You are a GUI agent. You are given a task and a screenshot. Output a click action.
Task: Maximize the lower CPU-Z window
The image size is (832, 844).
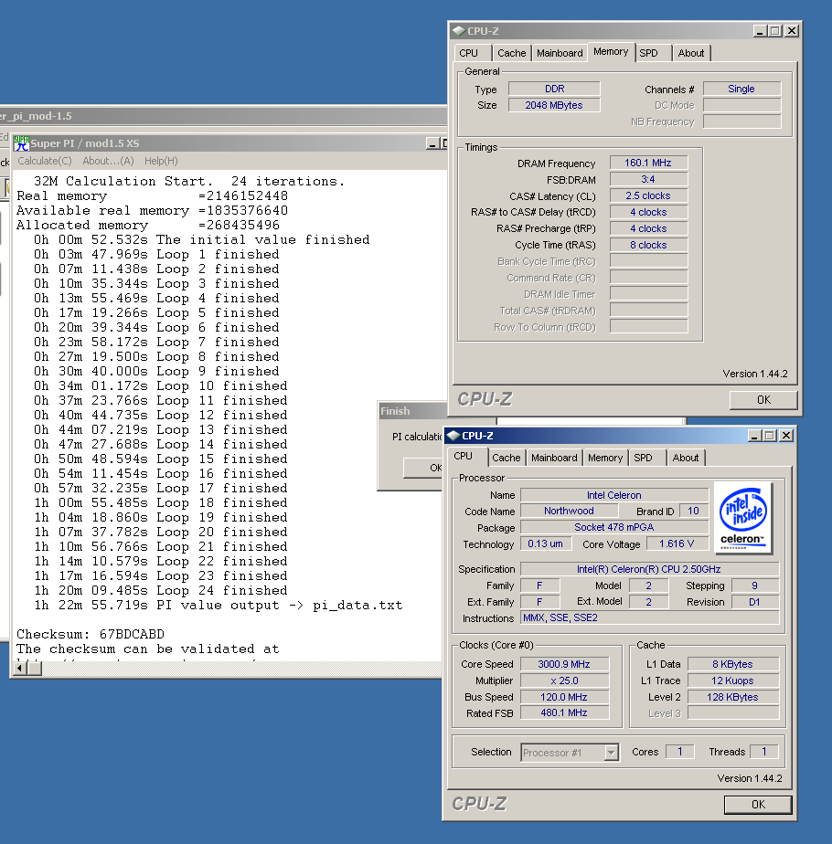click(x=770, y=436)
